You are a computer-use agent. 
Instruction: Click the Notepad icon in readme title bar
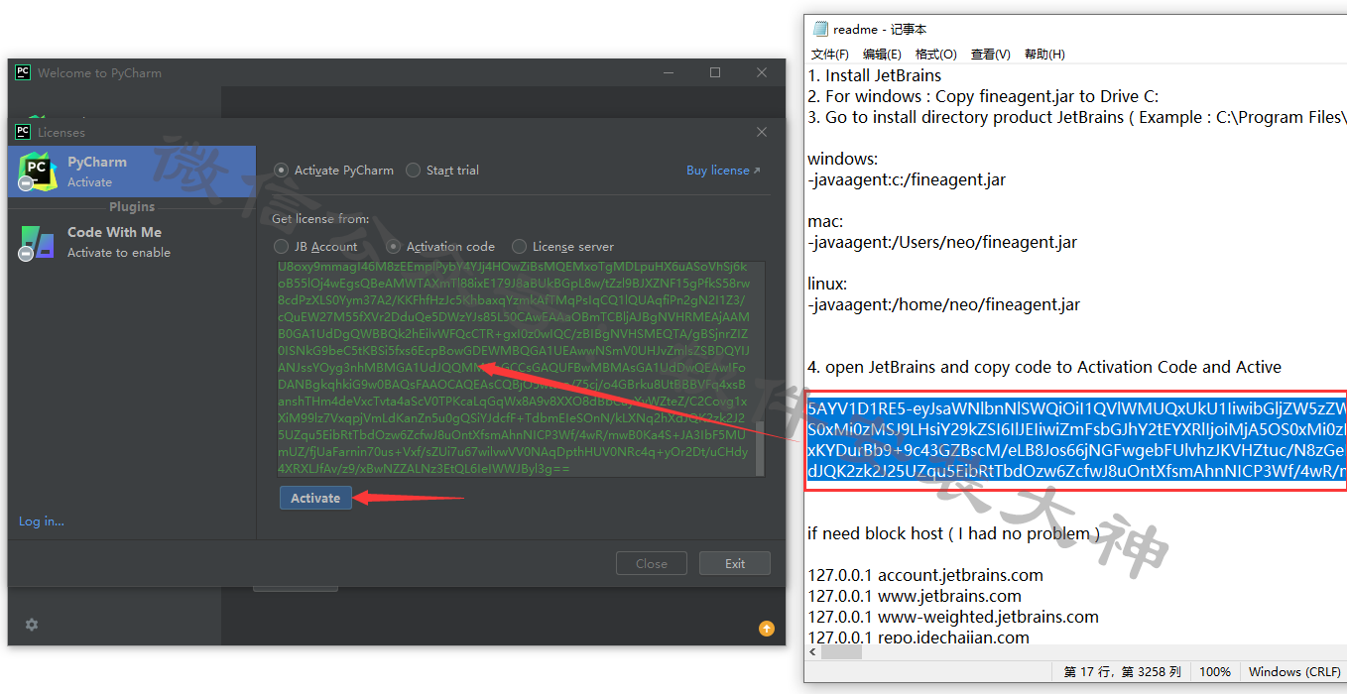tap(820, 29)
